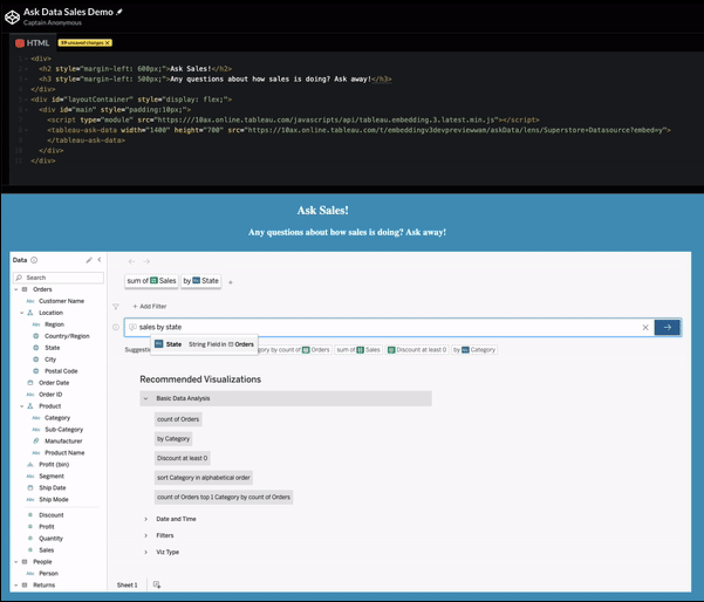
Task: Collapse the Basic Data Analysis section
Action: tap(146, 398)
